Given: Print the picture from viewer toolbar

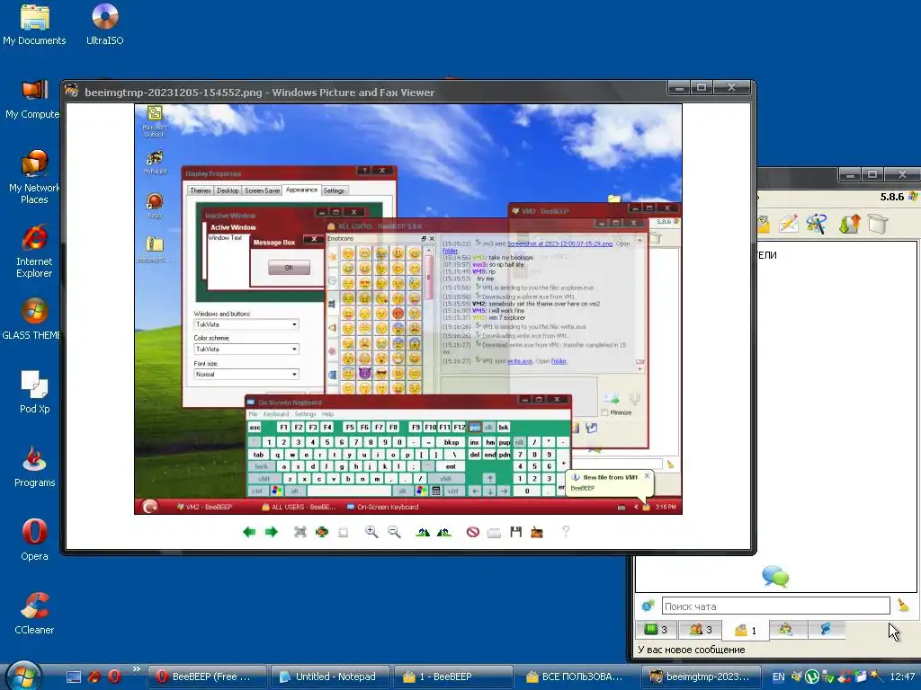Looking at the screenshot, I should tap(495, 532).
